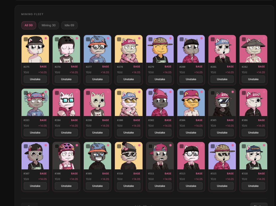Image resolution: width=276 pixels, height=206 pixels.
Task: Open cat #275 artwork with black bucket hat
Action: 35,49
